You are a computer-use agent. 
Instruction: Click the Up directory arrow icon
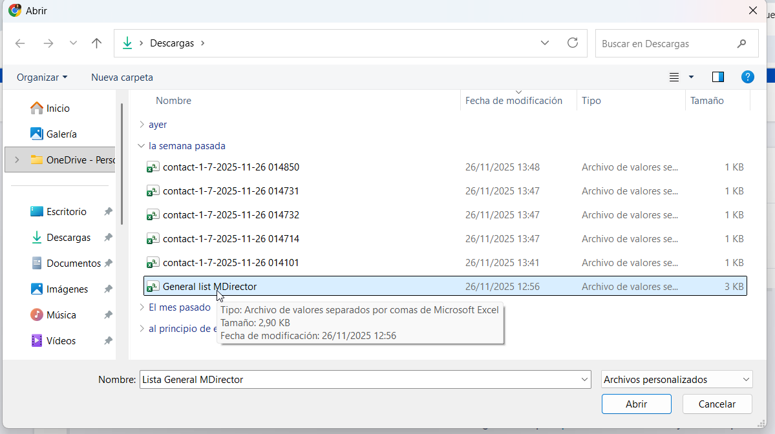click(97, 43)
